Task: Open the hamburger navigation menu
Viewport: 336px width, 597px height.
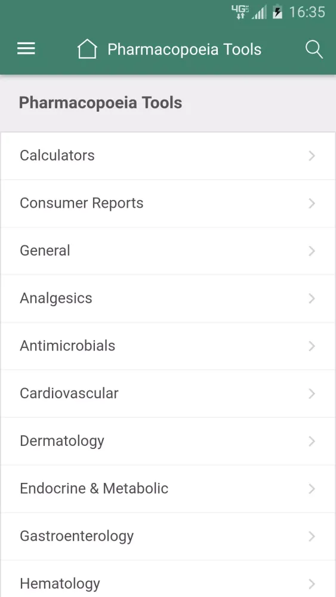Action: 26,49
